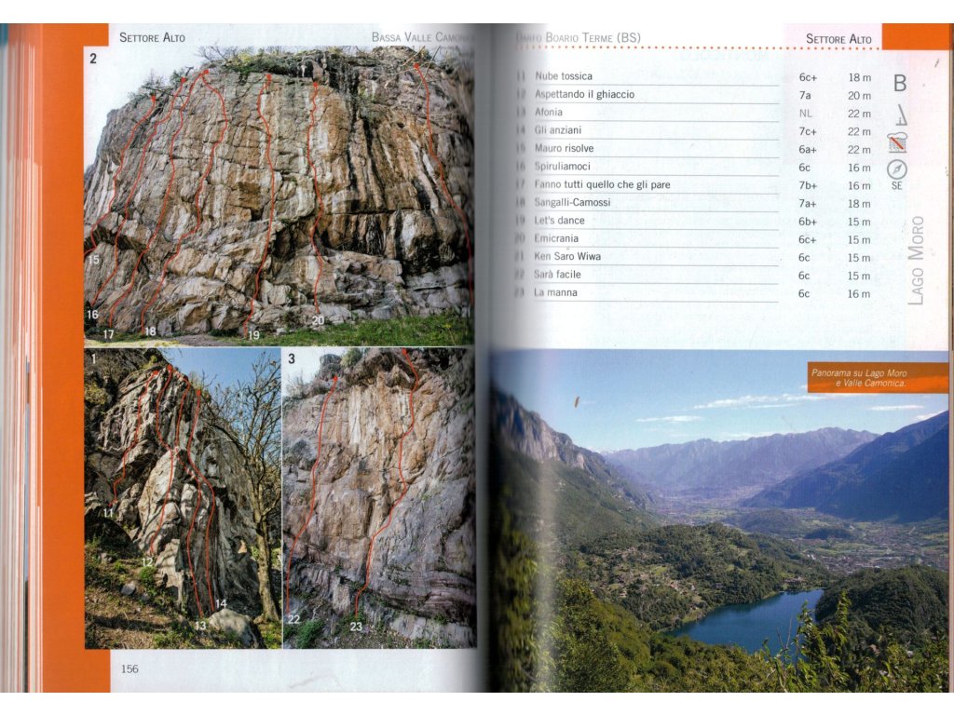Click route marker 18 on the cliff photo
The image size is (954, 715).
click(x=150, y=331)
